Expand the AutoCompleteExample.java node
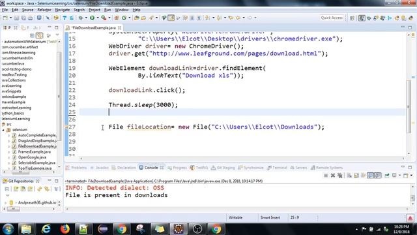Image resolution: width=417 pixels, height=235 pixels. (8, 135)
